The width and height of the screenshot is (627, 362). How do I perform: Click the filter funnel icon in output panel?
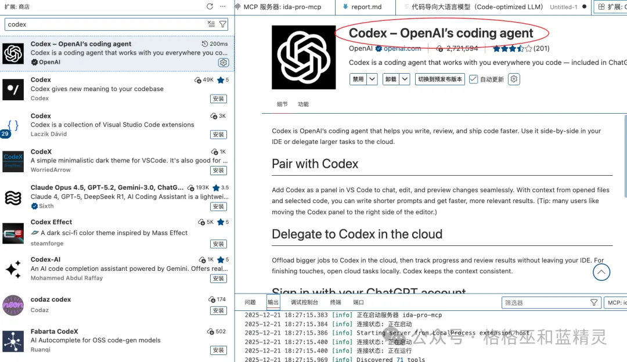pyautogui.click(x=594, y=303)
